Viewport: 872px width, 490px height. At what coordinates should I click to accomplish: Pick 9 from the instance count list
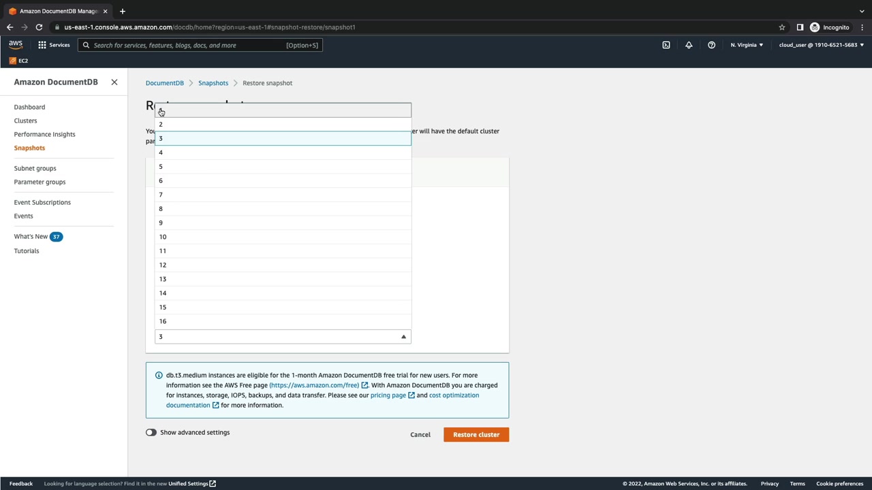283,223
